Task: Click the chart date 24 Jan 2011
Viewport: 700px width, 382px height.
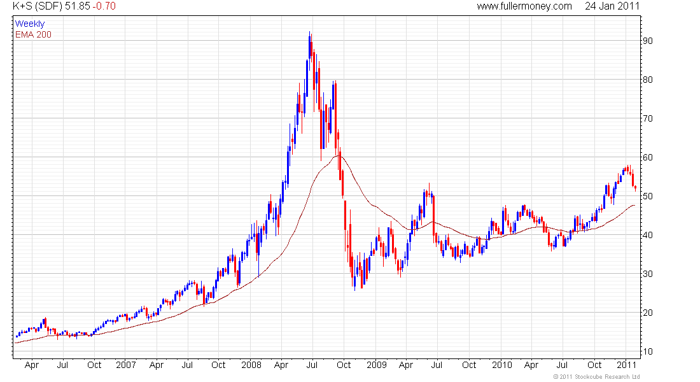Action: (x=612, y=6)
